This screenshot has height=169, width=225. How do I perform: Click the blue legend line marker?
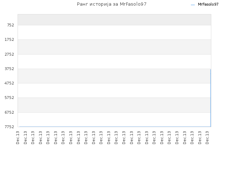[x=193, y=5]
